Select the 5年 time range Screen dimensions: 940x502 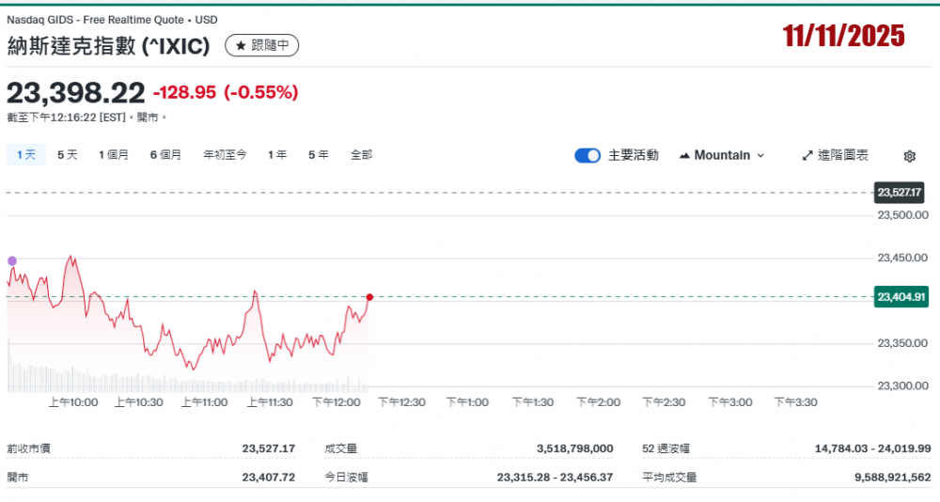click(319, 154)
